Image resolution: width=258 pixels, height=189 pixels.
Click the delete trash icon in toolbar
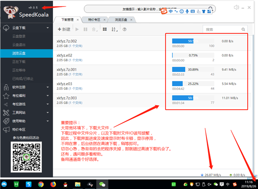[93, 29]
